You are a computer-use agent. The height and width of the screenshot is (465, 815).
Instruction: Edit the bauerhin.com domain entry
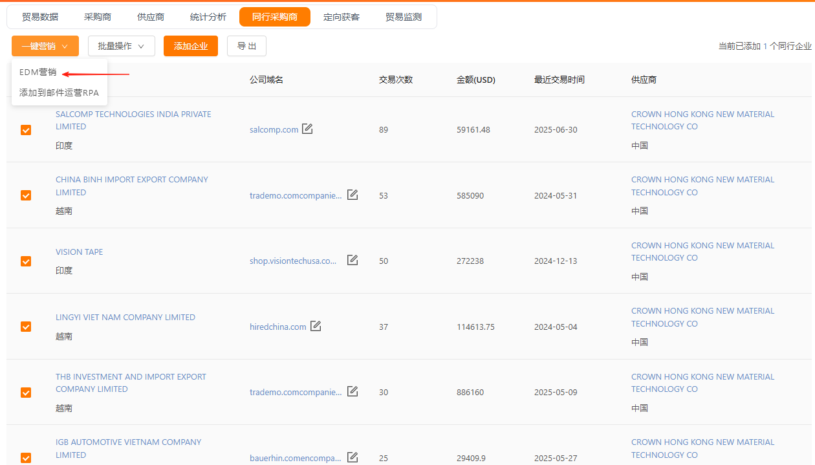pos(353,457)
